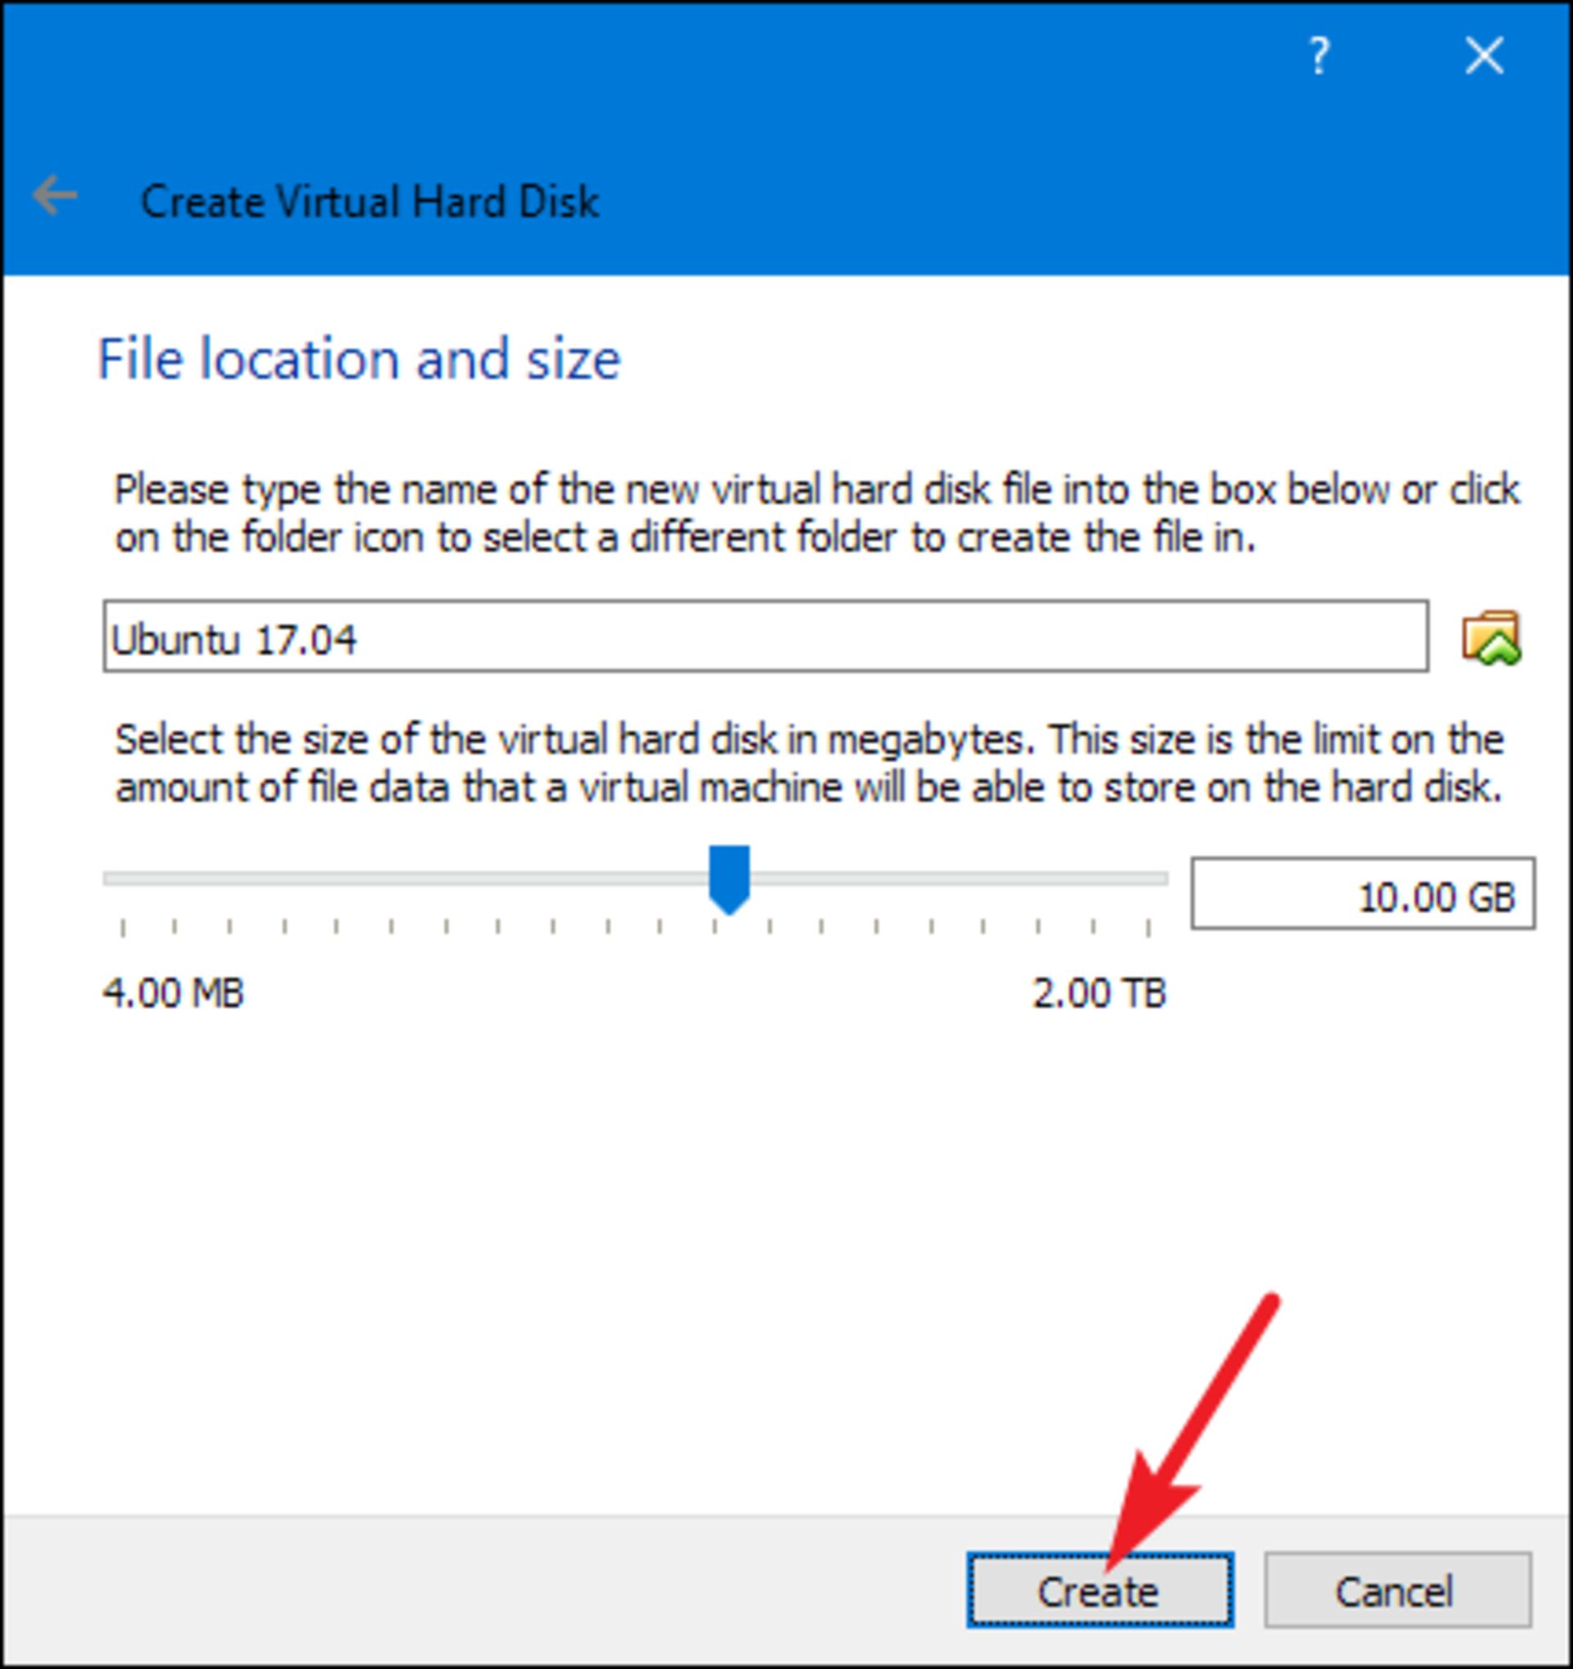Open the folder icon to choose a location
This screenshot has height=1669, width=1573.
click(x=1491, y=637)
